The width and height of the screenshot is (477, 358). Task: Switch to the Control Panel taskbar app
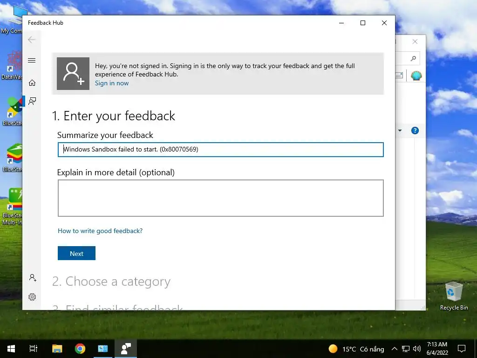point(103,349)
